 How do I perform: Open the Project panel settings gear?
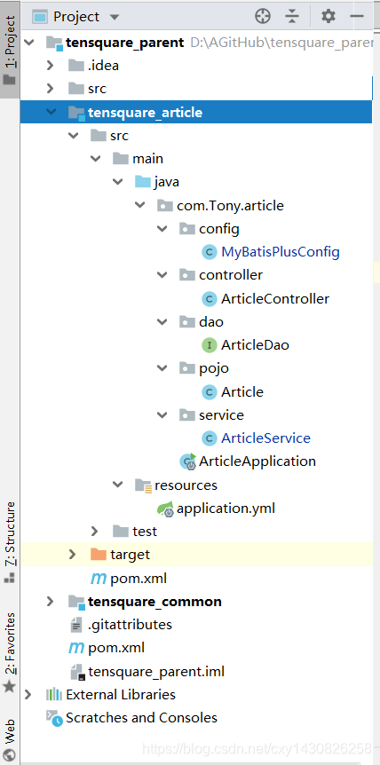click(329, 17)
